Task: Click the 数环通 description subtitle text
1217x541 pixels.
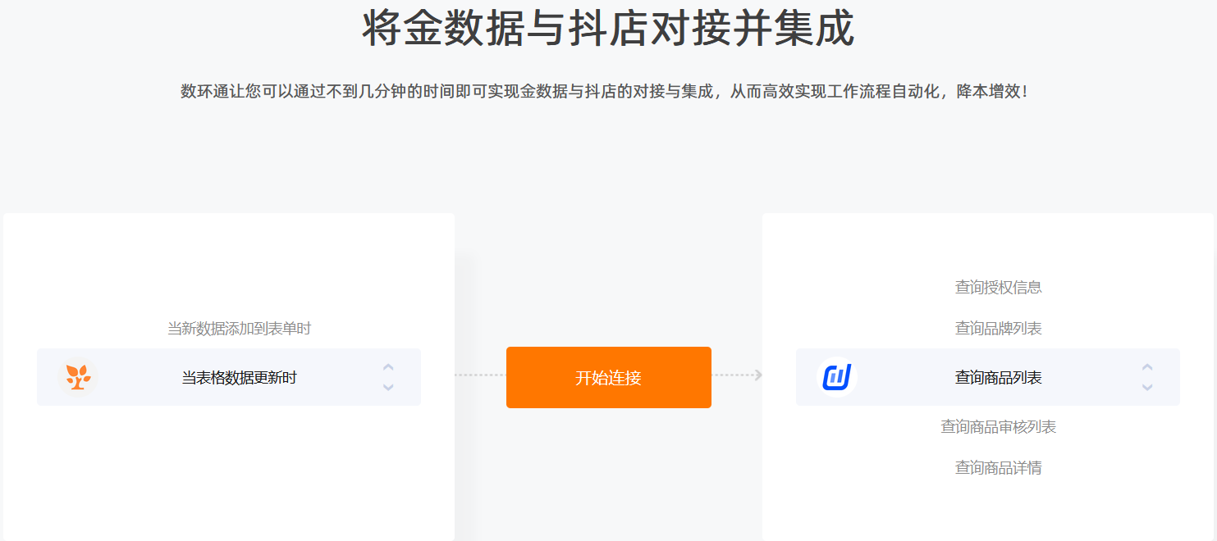Action: pyautogui.click(x=604, y=92)
